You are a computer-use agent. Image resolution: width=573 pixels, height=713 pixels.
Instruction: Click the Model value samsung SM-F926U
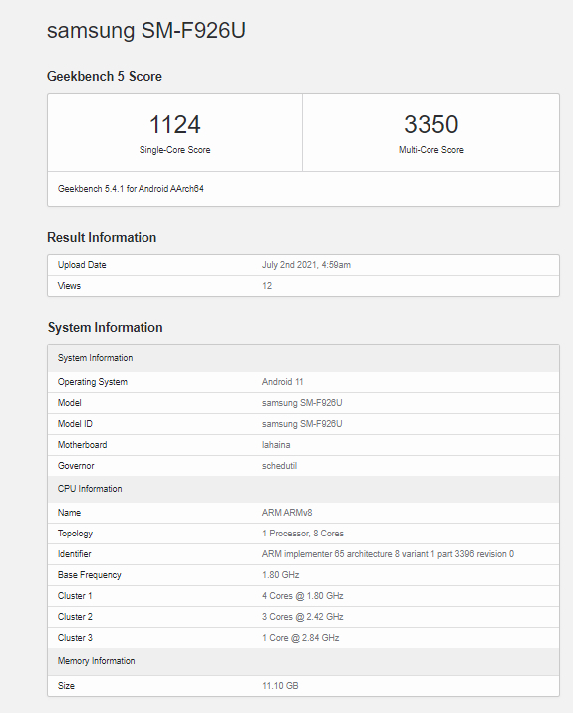point(302,403)
